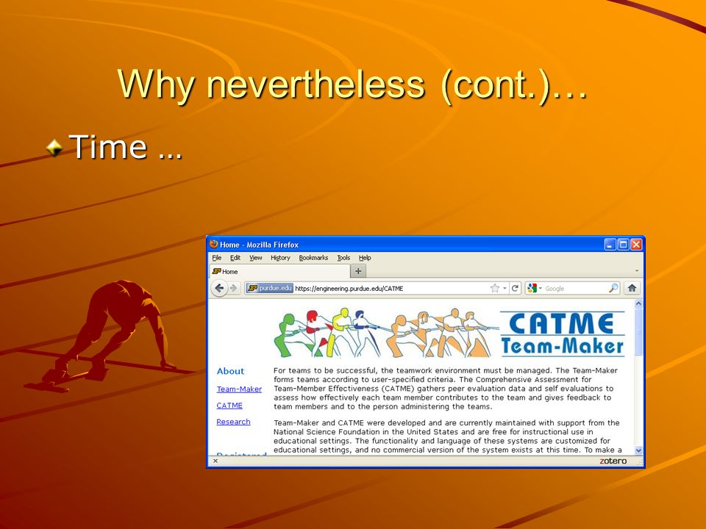Minimize the Firefox window
This screenshot has height=529, width=706.
[610, 244]
